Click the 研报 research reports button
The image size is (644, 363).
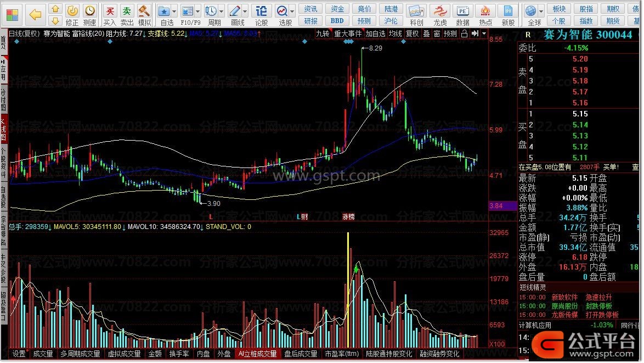click(310, 20)
